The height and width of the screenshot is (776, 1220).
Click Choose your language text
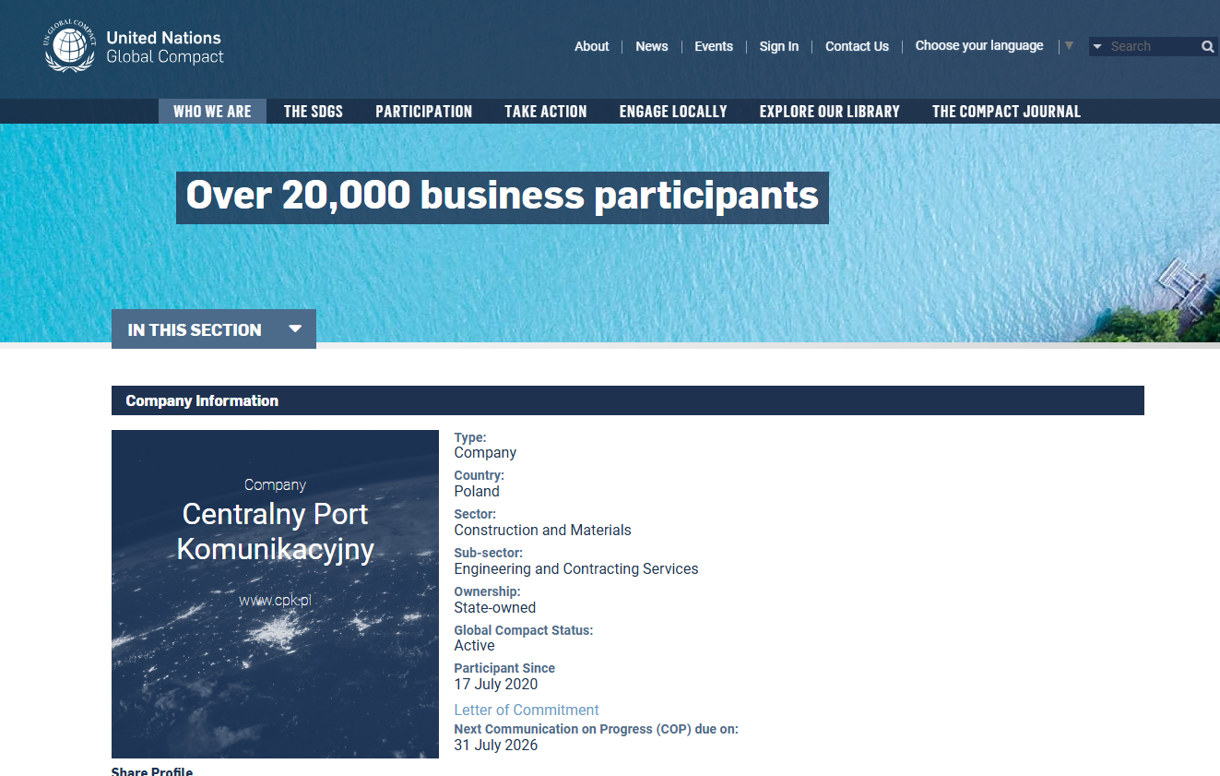pyautogui.click(x=978, y=45)
